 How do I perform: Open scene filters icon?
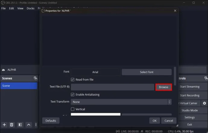coord(20,125)
